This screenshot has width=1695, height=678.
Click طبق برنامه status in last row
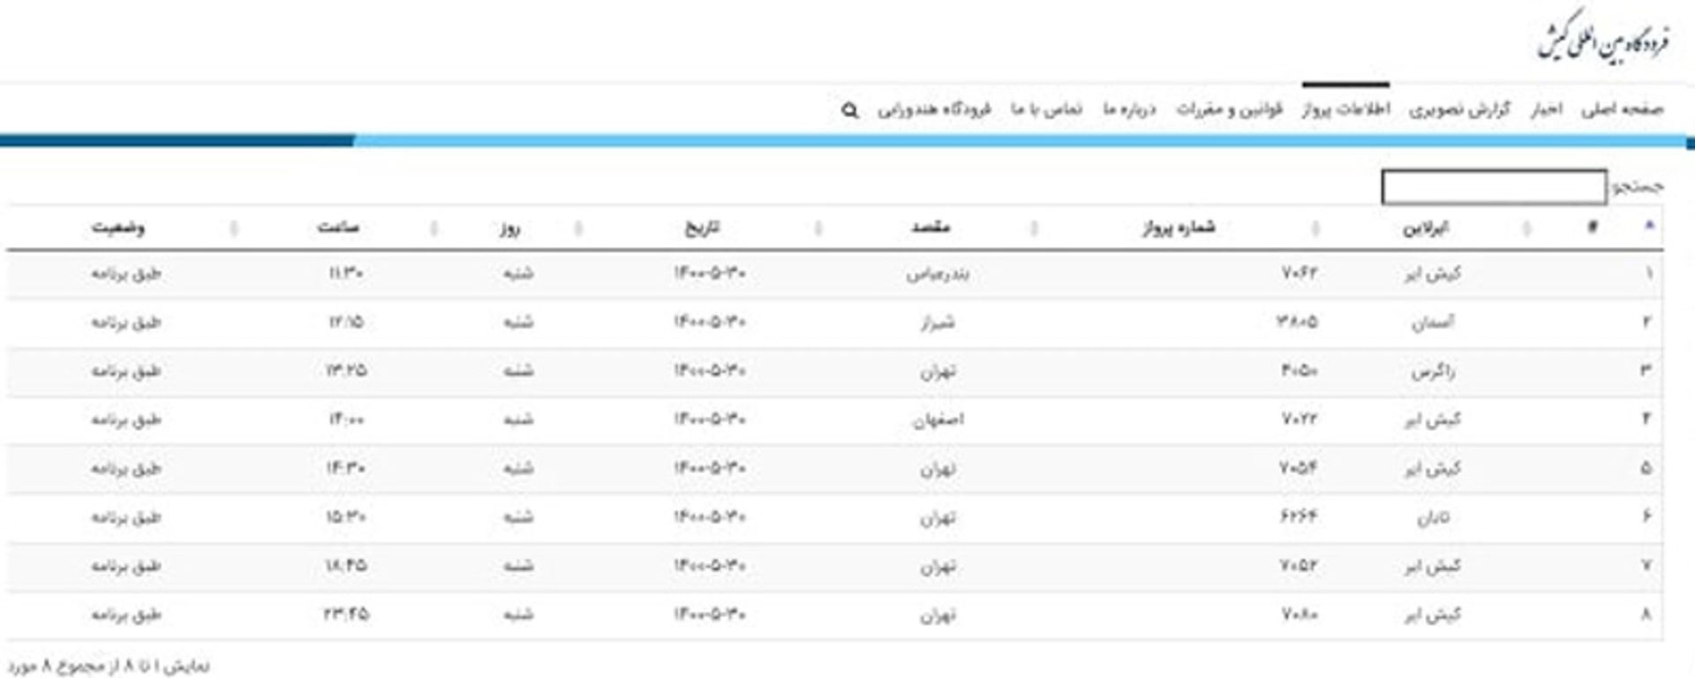[x=126, y=614]
